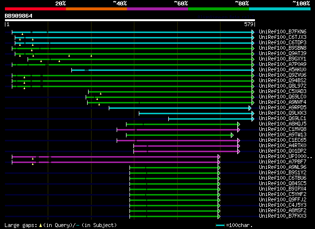
Task: Click the UniRef100_C6TBU6 hit
Action: click(x=283, y=178)
